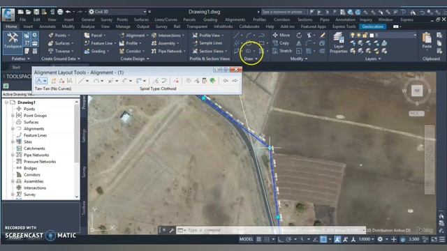Image resolution: width=447 pixels, height=251 pixels.
Task: Open Tangent-Tangent draw mode dropdown arrow
Action: [45, 81]
